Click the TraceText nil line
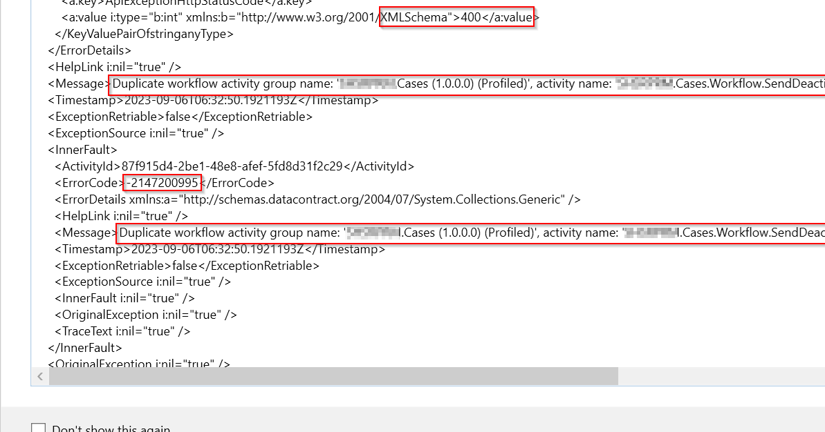Screen dimensions: 825x432 [122, 331]
